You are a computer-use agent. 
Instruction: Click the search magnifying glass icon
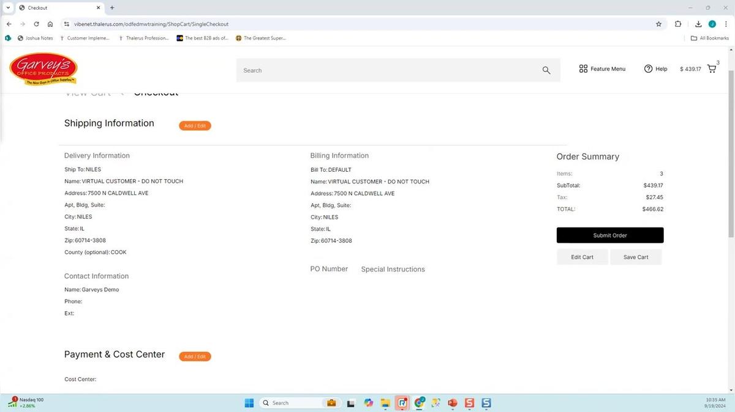coord(546,70)
